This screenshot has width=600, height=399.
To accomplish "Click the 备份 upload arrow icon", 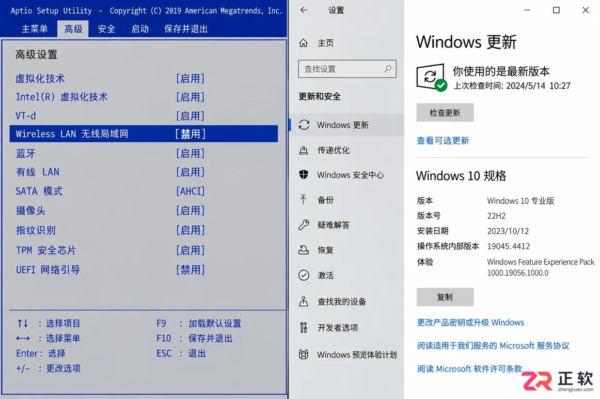I will click(x=303, y=200).
